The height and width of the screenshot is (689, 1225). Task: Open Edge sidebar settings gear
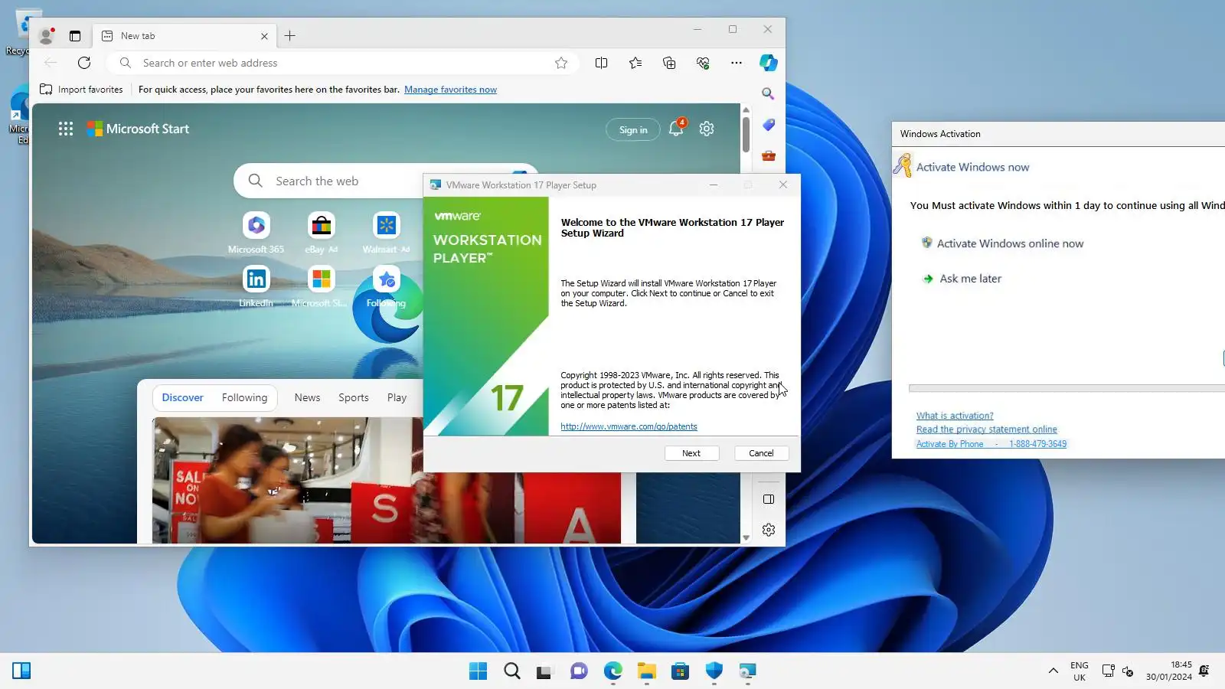point(769,530)
